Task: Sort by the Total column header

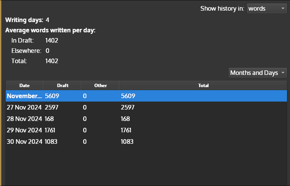Action: pos(203,86)
